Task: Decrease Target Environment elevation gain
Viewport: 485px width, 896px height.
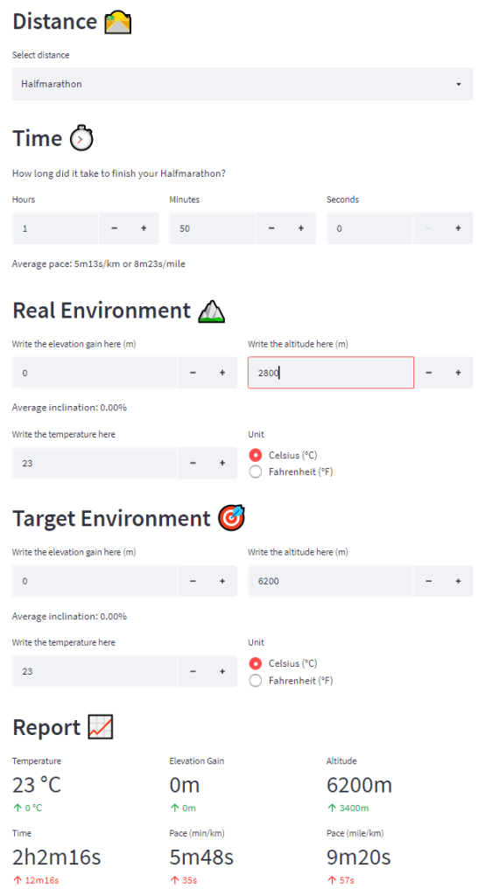Action: pos(193,581)
